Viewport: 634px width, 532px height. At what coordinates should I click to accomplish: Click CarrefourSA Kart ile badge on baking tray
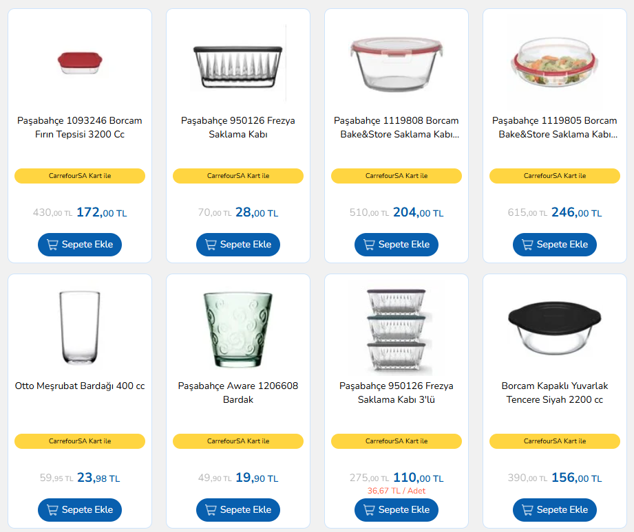point(80,176)
